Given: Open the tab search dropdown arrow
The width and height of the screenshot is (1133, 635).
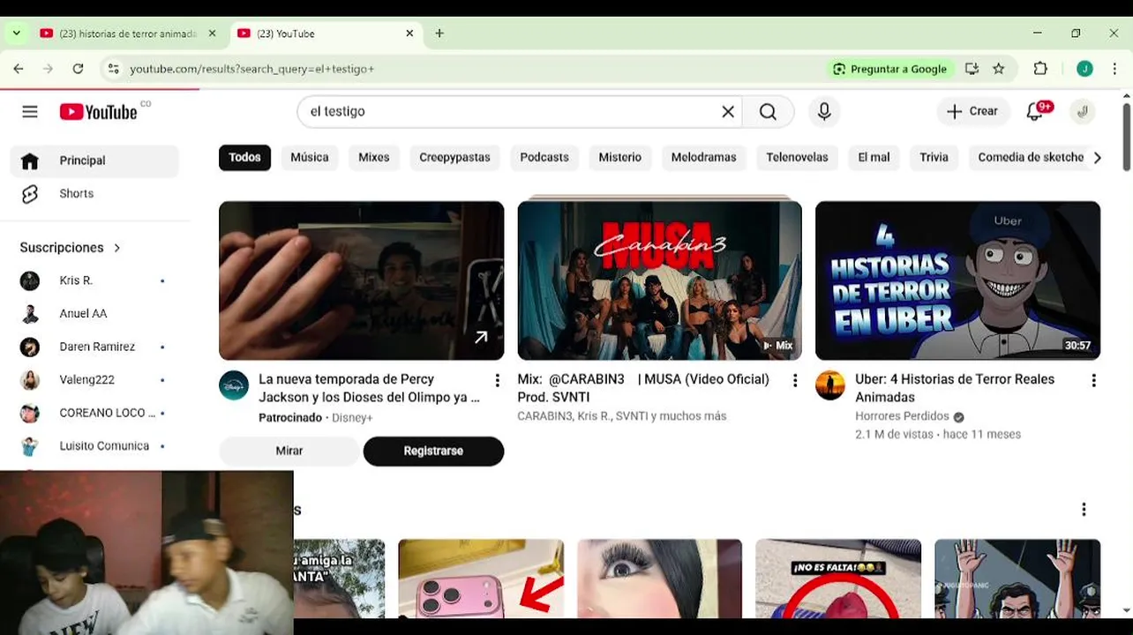Looking at the screenshot, I should 16,34.
